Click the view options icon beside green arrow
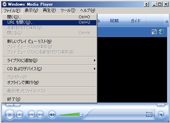This screenshot has width=170, height=123. coord(154,32)
